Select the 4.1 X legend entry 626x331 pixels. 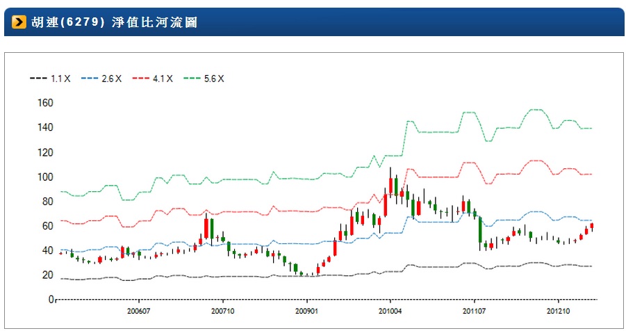pyautogui.click(x=153, y=79)
